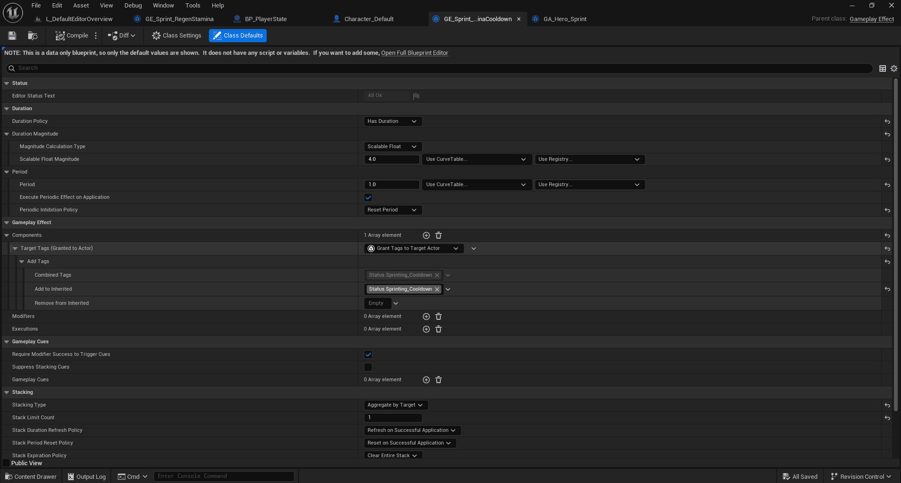Add element to Executions array
The height and width of the screenshot is (483, 901).
coord(426,329)
